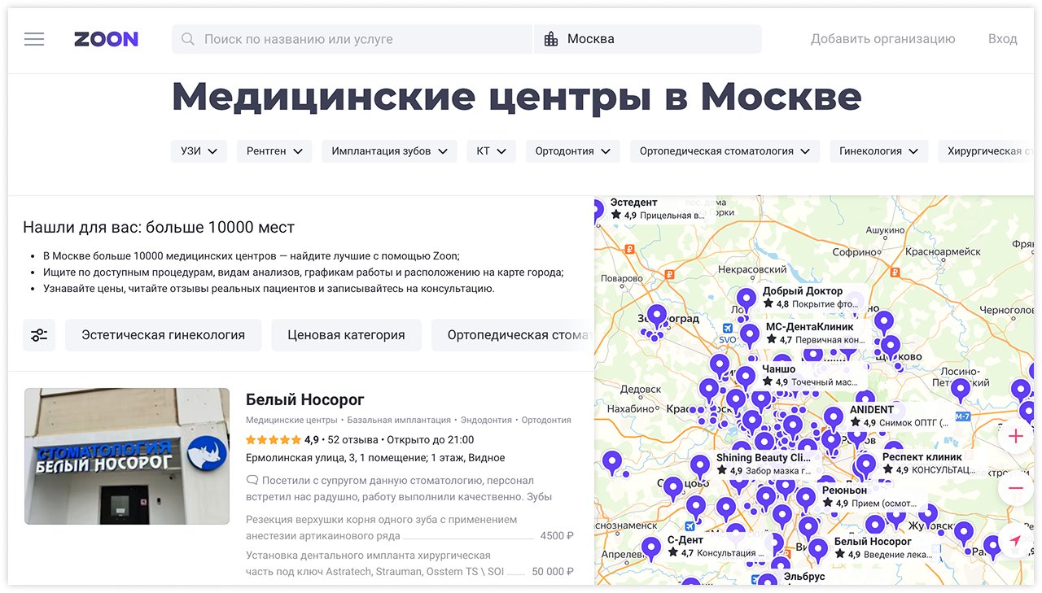Expand the УЗИ dropdown
This screenshot has width=1042, height=593.
(x=199, y=151)
